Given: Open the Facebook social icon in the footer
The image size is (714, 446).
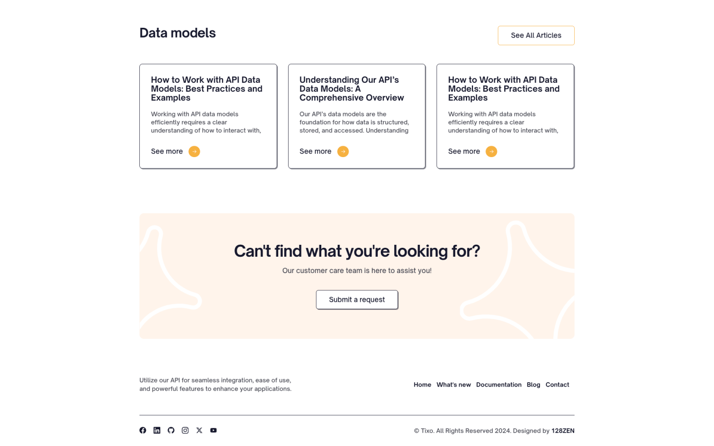Looking at the screenshot, I should [143, 430].
